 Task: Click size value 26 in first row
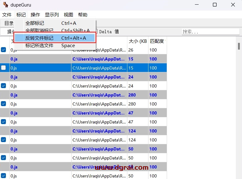(131, 50)
